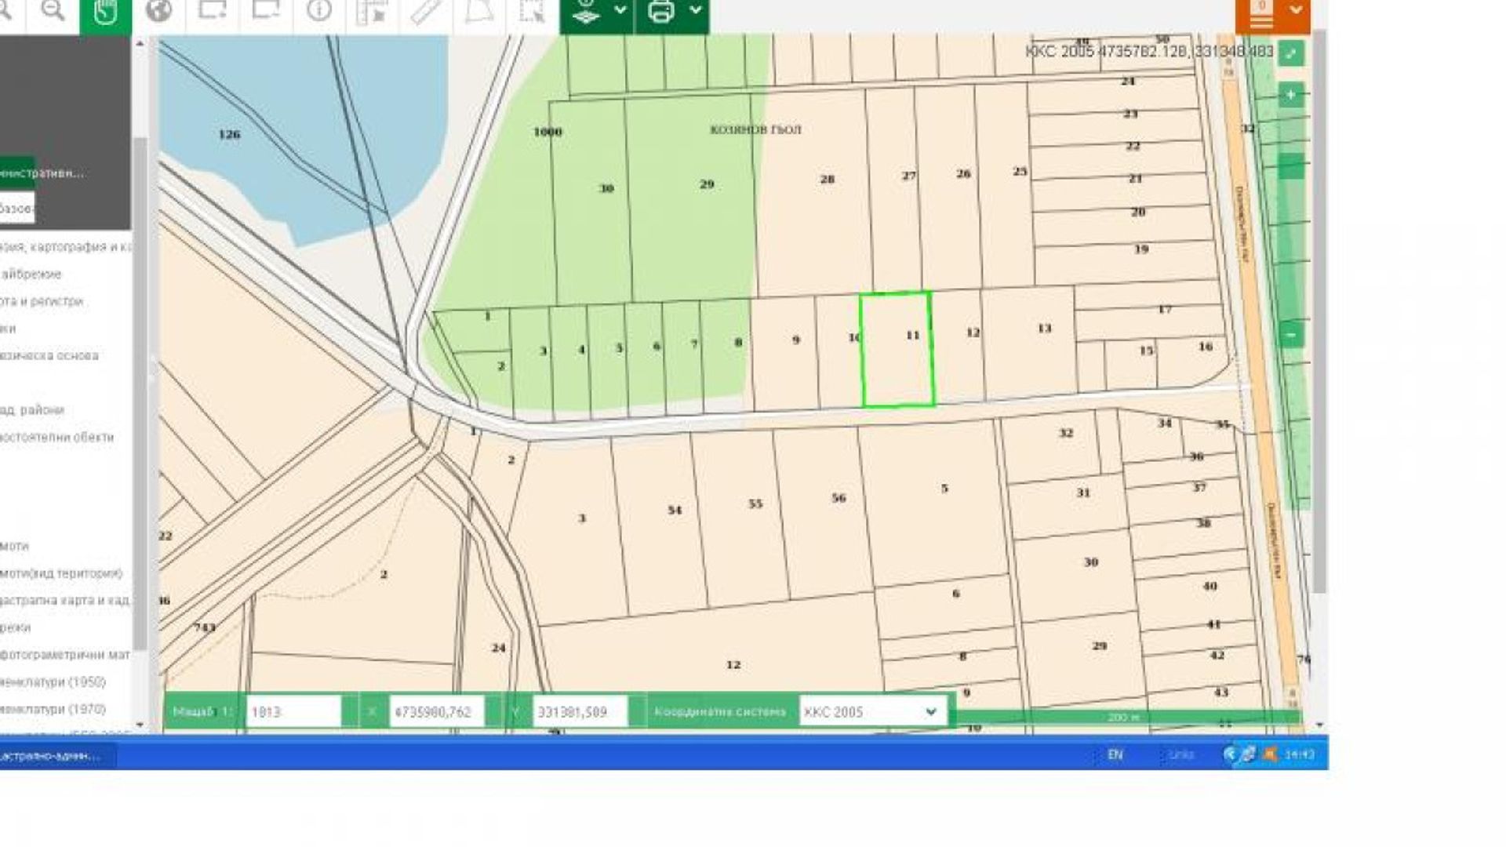The image size is (1506, 847).
Task: Click the EN language indicator in taskbar
Action: [1115, 754]
